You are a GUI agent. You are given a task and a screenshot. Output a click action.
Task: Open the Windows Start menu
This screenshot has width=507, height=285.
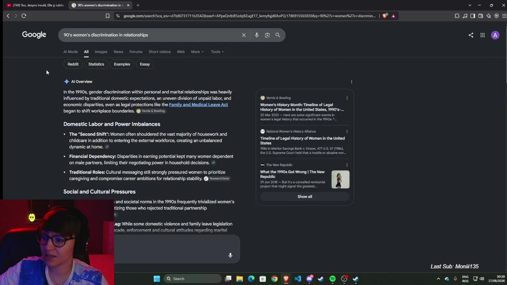(x=157, y=279)
